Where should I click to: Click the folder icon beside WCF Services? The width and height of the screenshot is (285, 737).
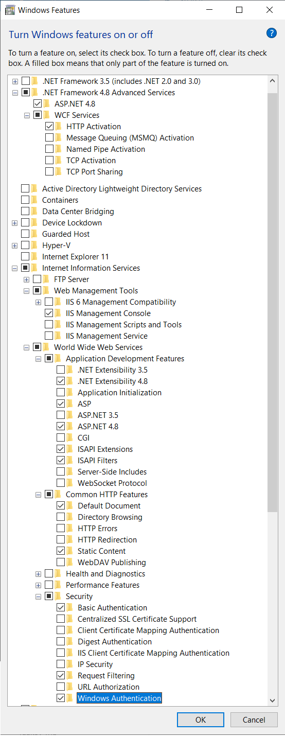click(47, 115)
